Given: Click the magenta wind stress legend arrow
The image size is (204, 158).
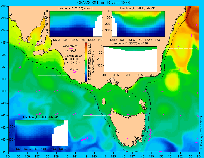Looking at the screenshot, I should click(x=71, y=48).
